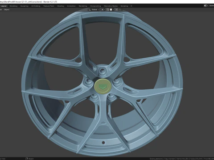Switch to the Layout workspace tab
This screenshot has height=160, width=214.
4,6
